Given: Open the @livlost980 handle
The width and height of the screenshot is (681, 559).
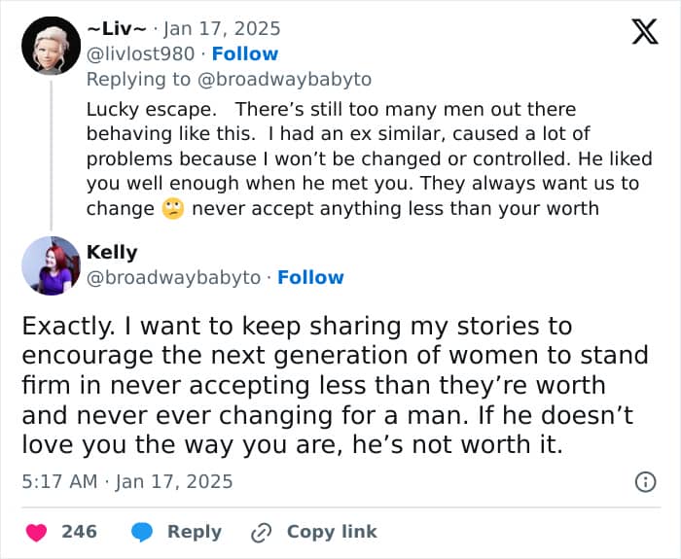Looking at the screenshot, I should [141, 54].
